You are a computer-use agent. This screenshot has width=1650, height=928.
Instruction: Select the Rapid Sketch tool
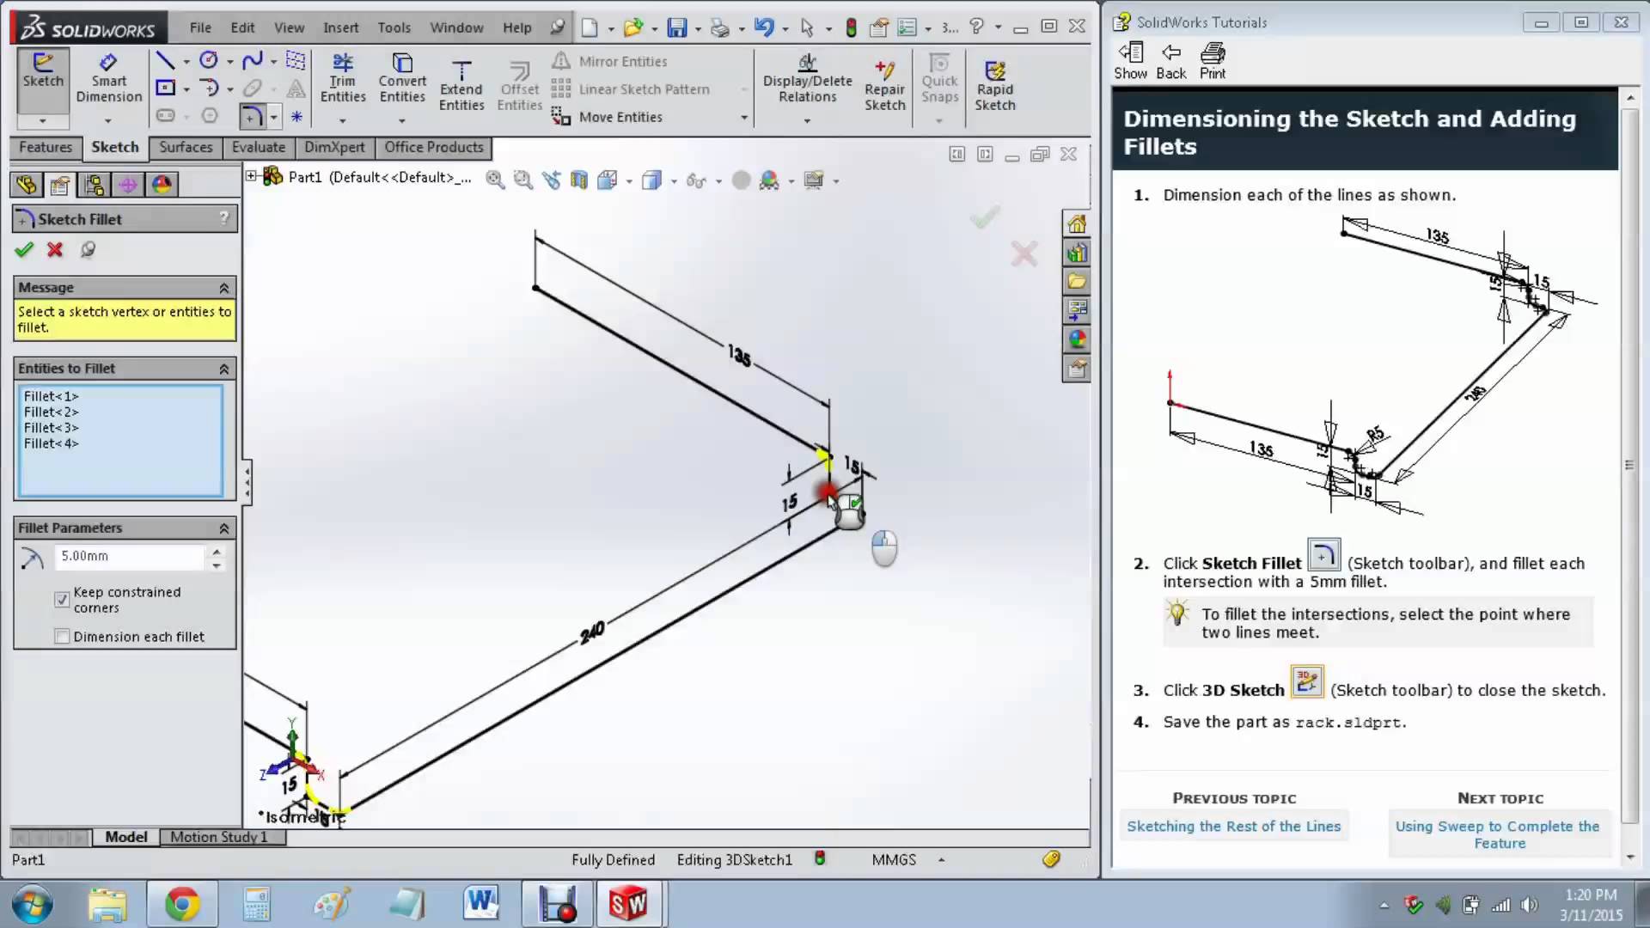(x=995, y=82)
